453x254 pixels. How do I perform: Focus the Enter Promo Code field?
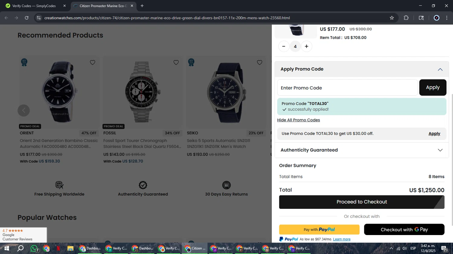(x=347, y=88)
